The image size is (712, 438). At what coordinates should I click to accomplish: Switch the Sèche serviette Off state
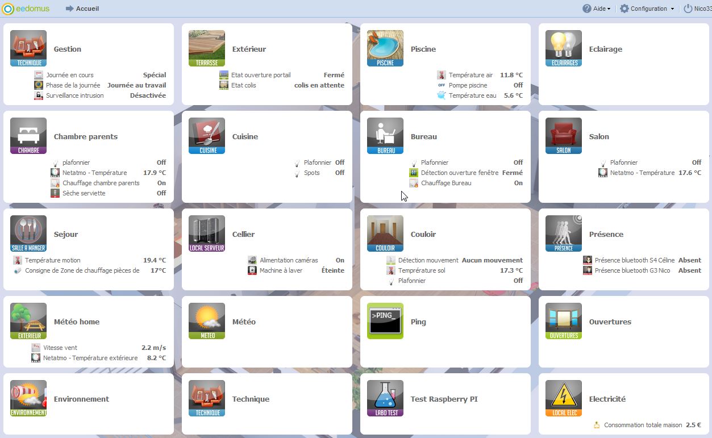[161, 193]
